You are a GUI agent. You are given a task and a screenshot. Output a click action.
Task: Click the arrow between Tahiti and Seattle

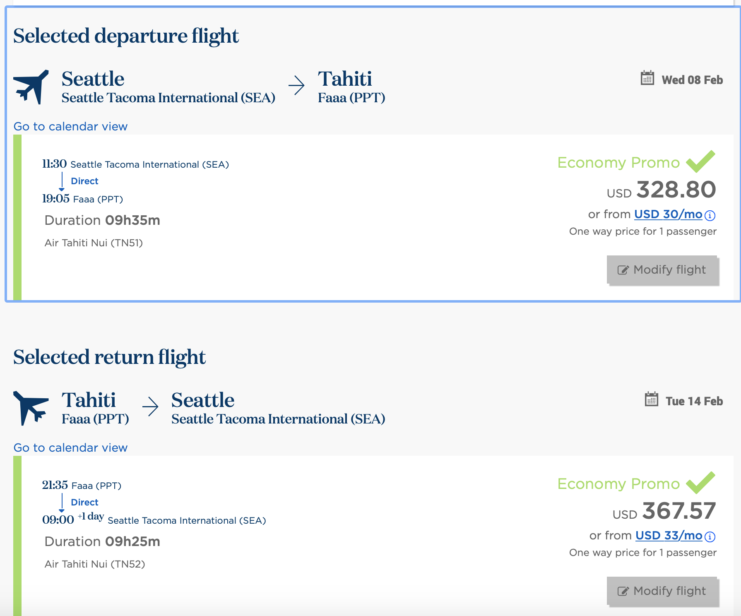(150, 407)
